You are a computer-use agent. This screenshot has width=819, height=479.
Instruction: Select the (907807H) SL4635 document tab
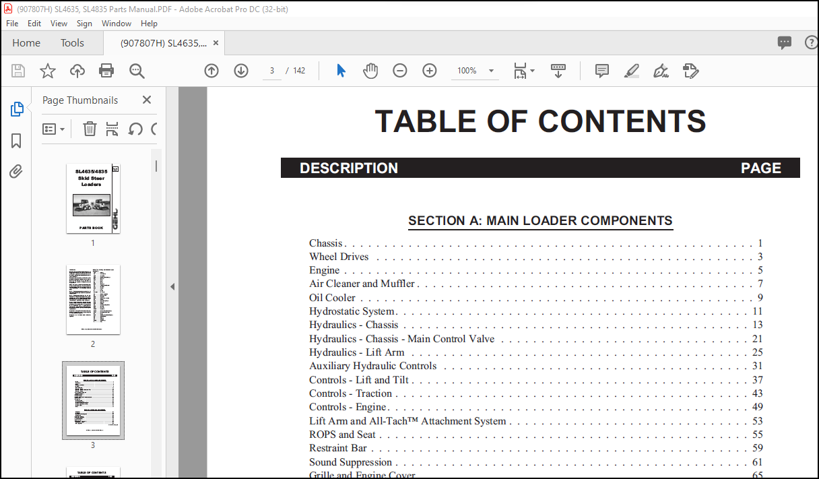[x=164, y=43]
